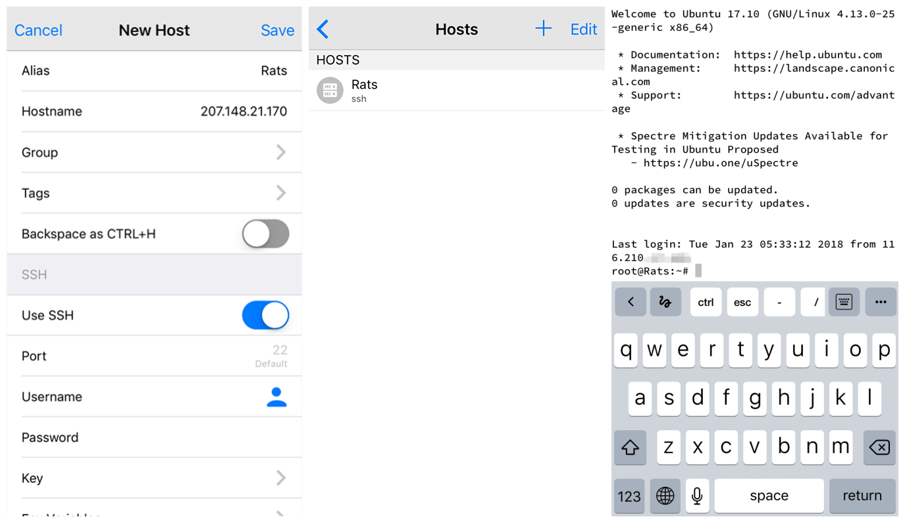Tap the v key
Image resolution: width=905 pixels, height=523 pixels.
tap(755, 447)
